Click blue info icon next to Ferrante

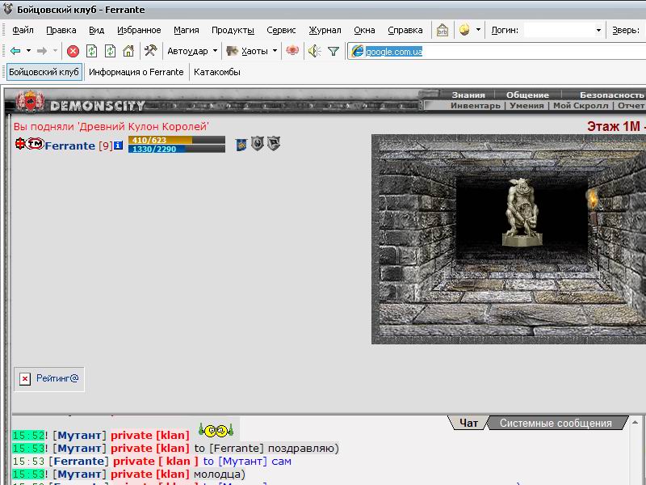pos(118,145)
